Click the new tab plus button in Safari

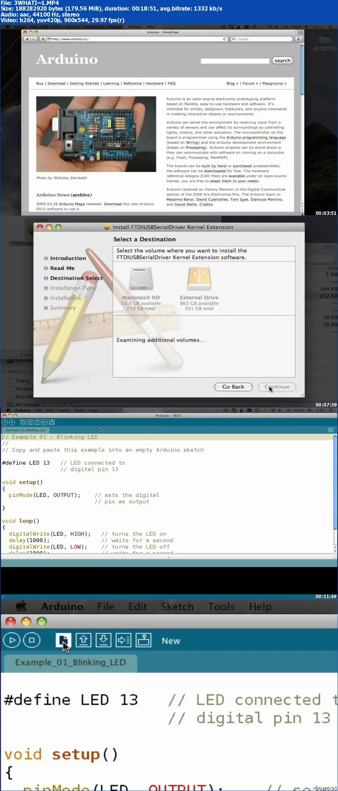click(x=301, y=32)
